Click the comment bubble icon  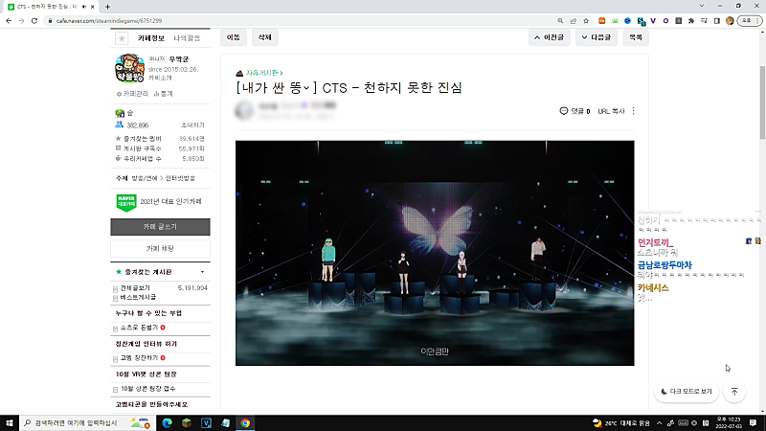[x=563, y=111]
